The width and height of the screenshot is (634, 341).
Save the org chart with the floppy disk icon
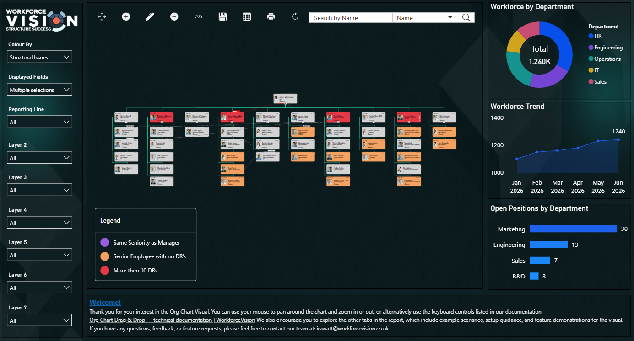click(223, 16)
